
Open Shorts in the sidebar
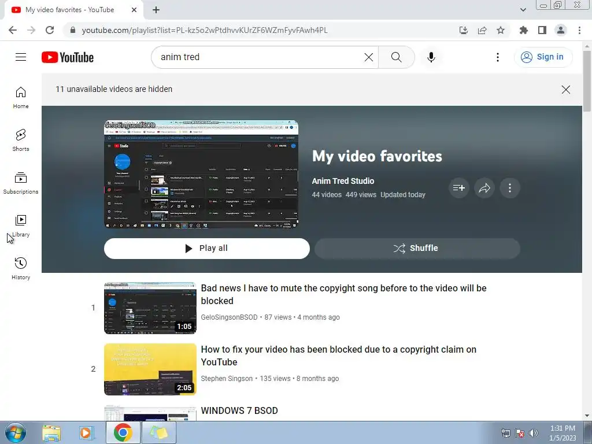click(21, 140)
